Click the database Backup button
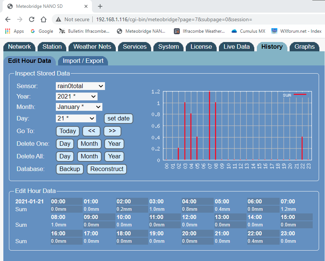325x261 pixels. point(70,169)
